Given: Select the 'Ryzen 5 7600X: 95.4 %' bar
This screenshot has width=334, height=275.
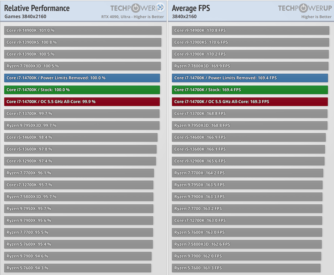Looking at the screenshot, I should 78,244.
